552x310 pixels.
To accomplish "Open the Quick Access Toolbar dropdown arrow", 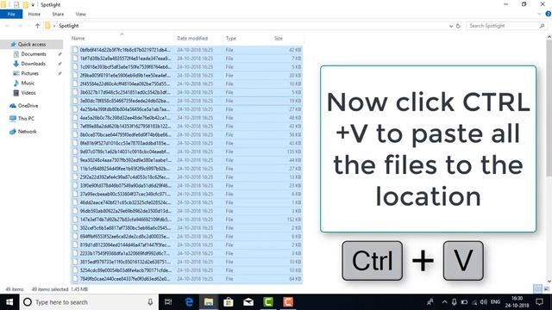I will point(33,5).
